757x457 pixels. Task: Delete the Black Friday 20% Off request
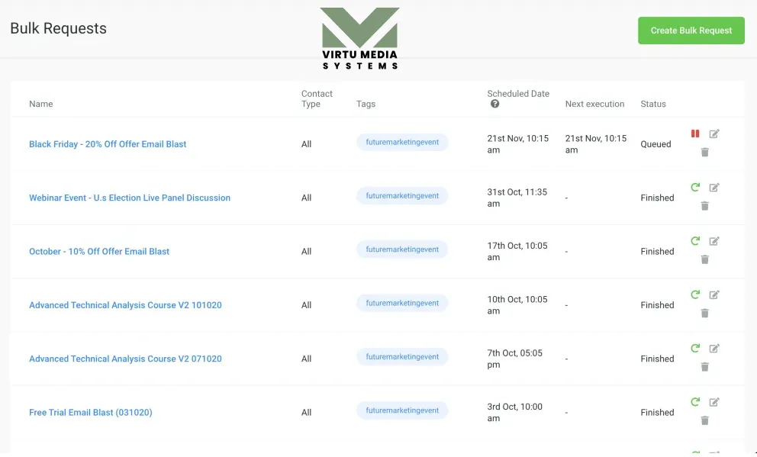pos(705,153)
